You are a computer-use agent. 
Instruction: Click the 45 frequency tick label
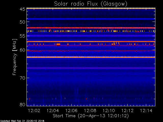22,9
